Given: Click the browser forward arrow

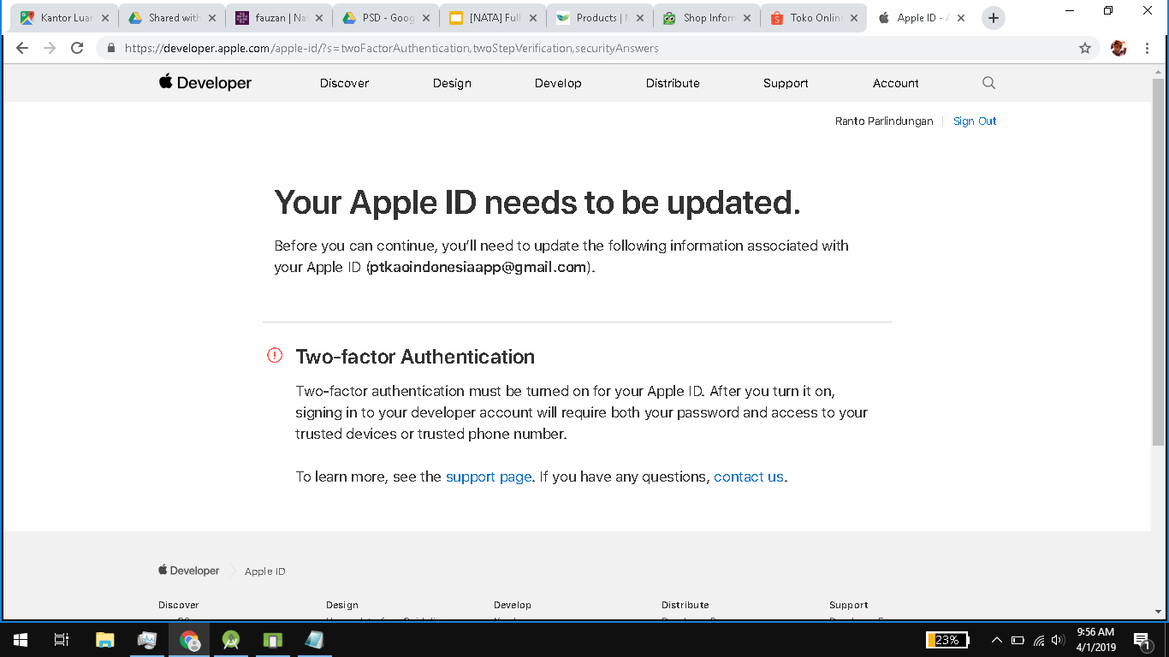Looking at the screenshot, I should pyautogui.click(x=50, y=48).
